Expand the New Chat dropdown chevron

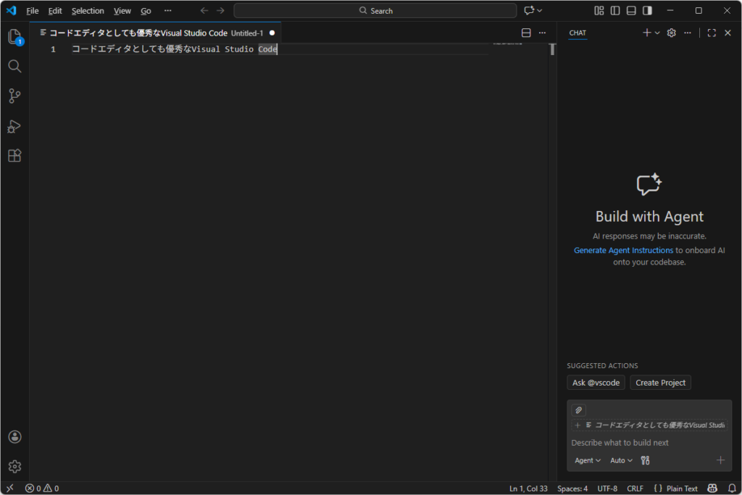click(657, 33)
